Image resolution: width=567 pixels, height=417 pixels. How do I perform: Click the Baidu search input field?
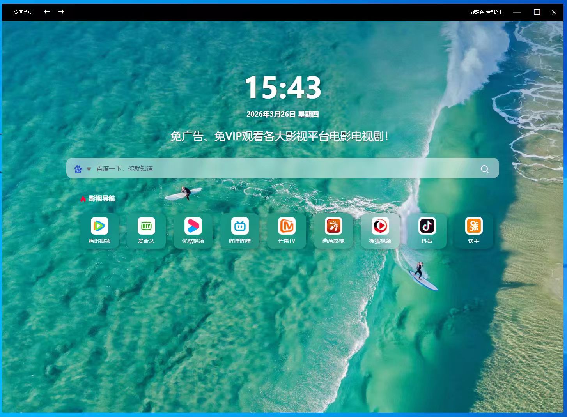tap(273, 168)
